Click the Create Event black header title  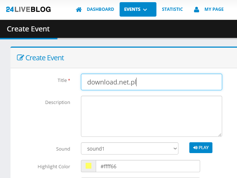(28, 29)
